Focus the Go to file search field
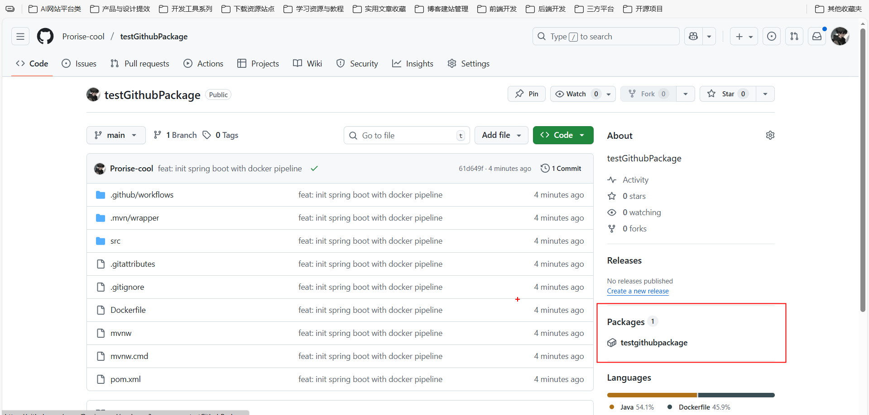The image size is (869, 415). point(407,135)
